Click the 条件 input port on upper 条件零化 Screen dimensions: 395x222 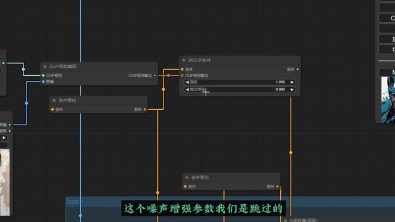[52, 110]
